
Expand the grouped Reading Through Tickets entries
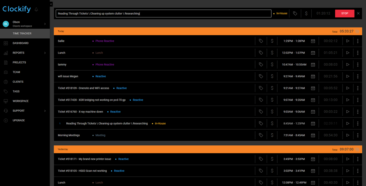click(x=60, y=123)
